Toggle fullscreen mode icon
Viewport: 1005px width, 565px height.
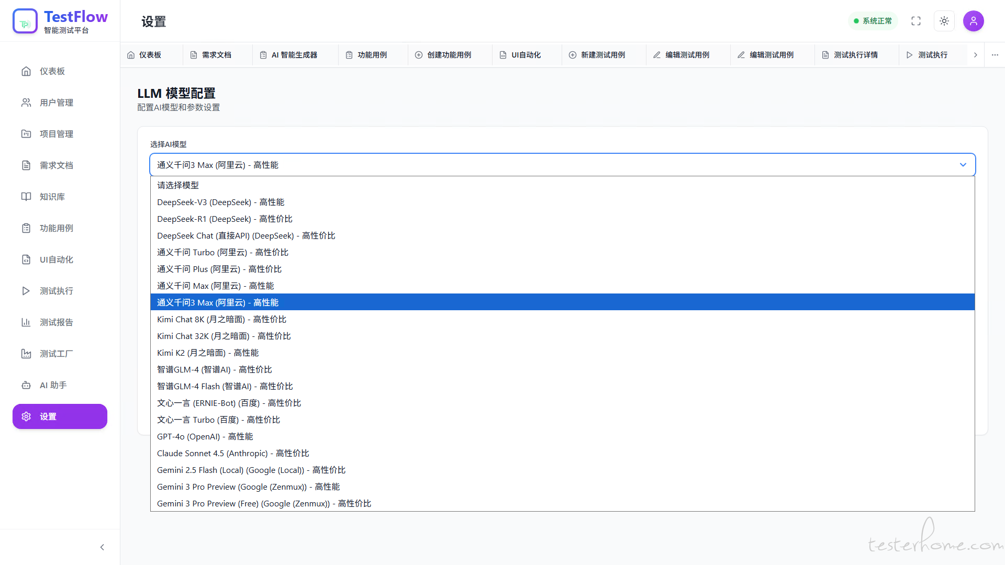click(916, 21)
